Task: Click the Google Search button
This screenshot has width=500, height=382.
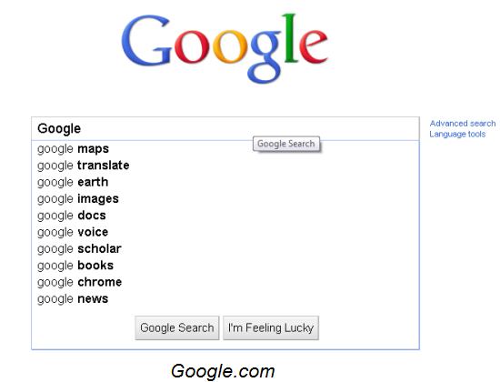Action: pyautogui.click(x=177, y=327)
